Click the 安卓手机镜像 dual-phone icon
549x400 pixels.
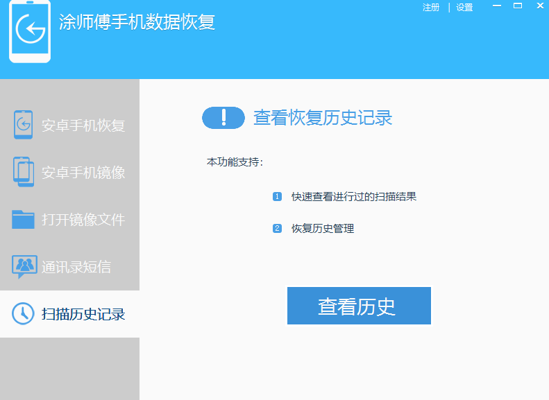tap(24, 172)
